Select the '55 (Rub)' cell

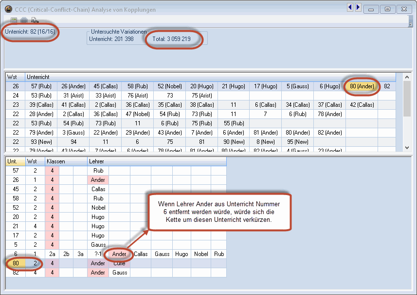[234, 123]
